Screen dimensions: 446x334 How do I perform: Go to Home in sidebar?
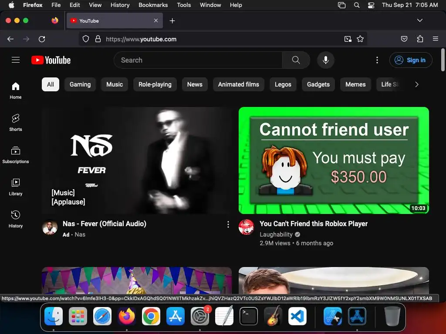click(16, 90)
